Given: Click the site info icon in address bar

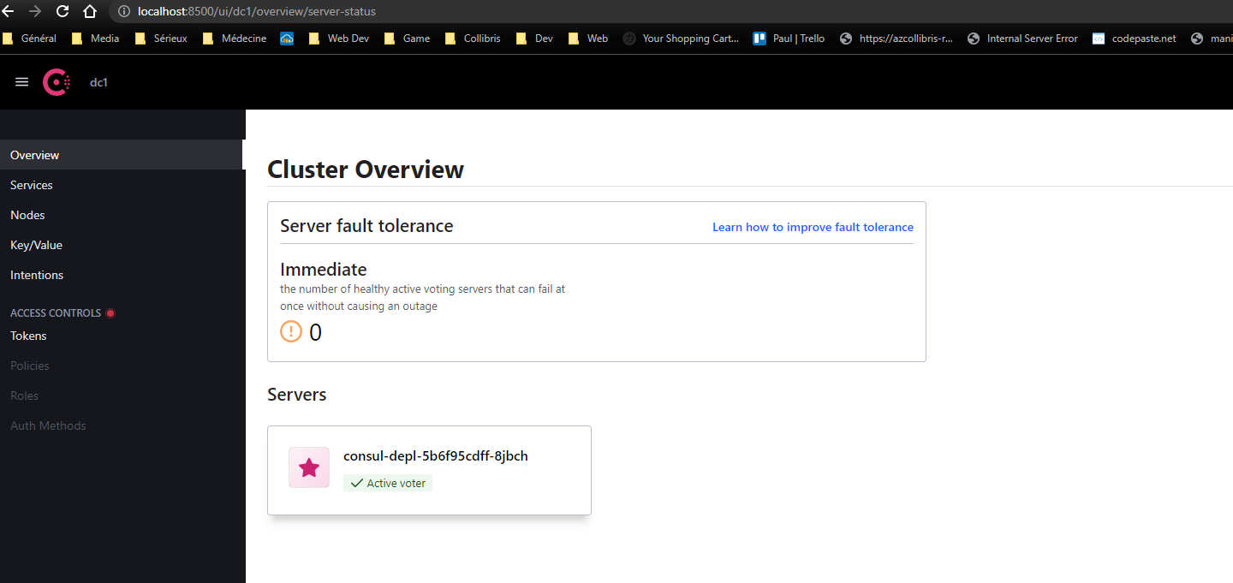Looking at the screenshot, I should coord(124,11).
